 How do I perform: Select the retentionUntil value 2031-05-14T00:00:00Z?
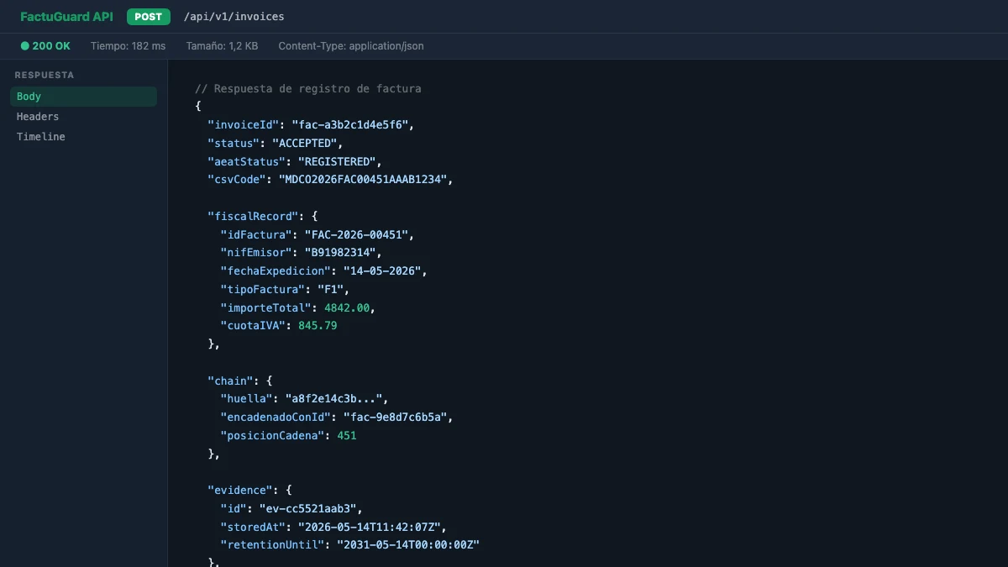pos(409,545)
